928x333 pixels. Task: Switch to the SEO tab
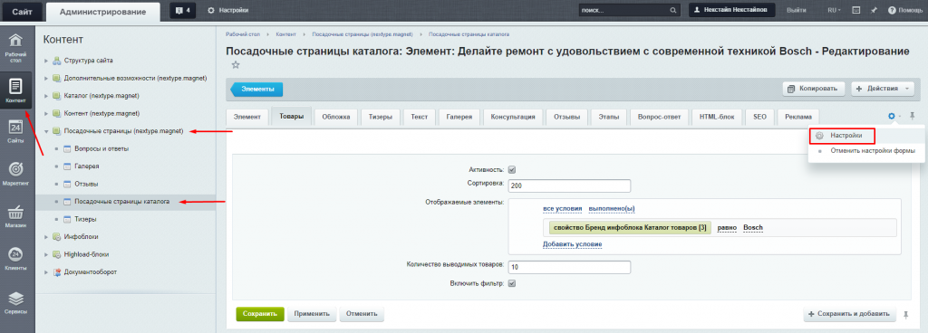[759, 117]
